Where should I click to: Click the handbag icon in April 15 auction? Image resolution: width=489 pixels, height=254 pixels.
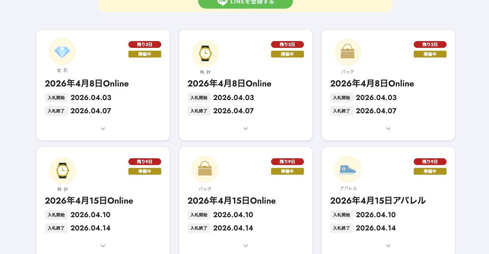pyautogui.click(x=205, y=169)
